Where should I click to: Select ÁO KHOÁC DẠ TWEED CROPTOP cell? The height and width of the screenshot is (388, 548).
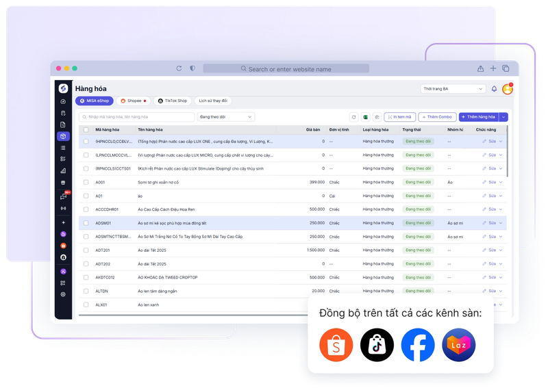pyautogui.click(x=168, y=278)
